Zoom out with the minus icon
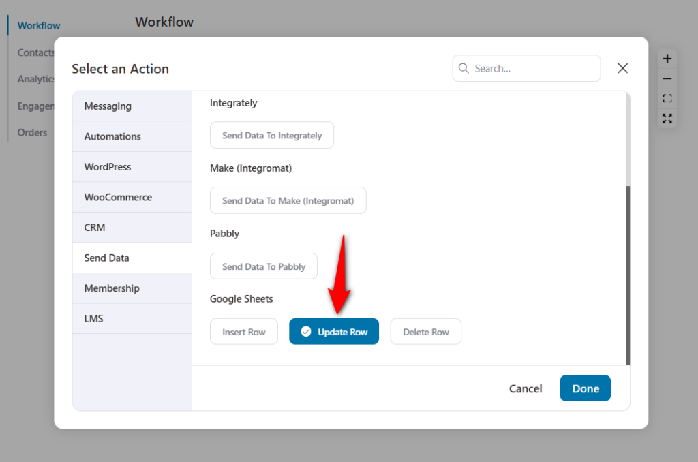Viewport: 698px width, 462px height. (x=667, y=79)
